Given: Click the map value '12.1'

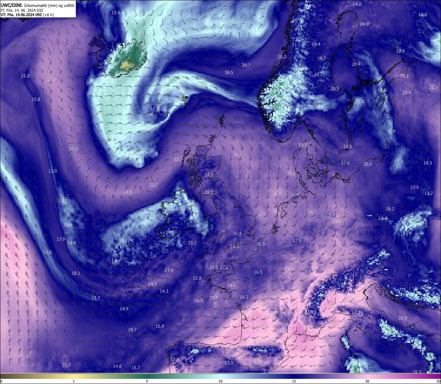Looking at the screenshot, I should tap(356, 312).
